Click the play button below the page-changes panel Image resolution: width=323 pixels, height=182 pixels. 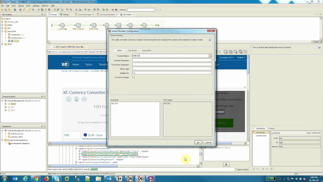pyautogui.click(x=226, y=164)
